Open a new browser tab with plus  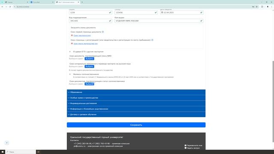pos(82,2)
